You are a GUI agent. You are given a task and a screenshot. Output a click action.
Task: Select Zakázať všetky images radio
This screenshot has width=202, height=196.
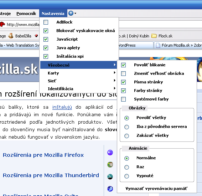pyautogui.click(x=126, y=136)
